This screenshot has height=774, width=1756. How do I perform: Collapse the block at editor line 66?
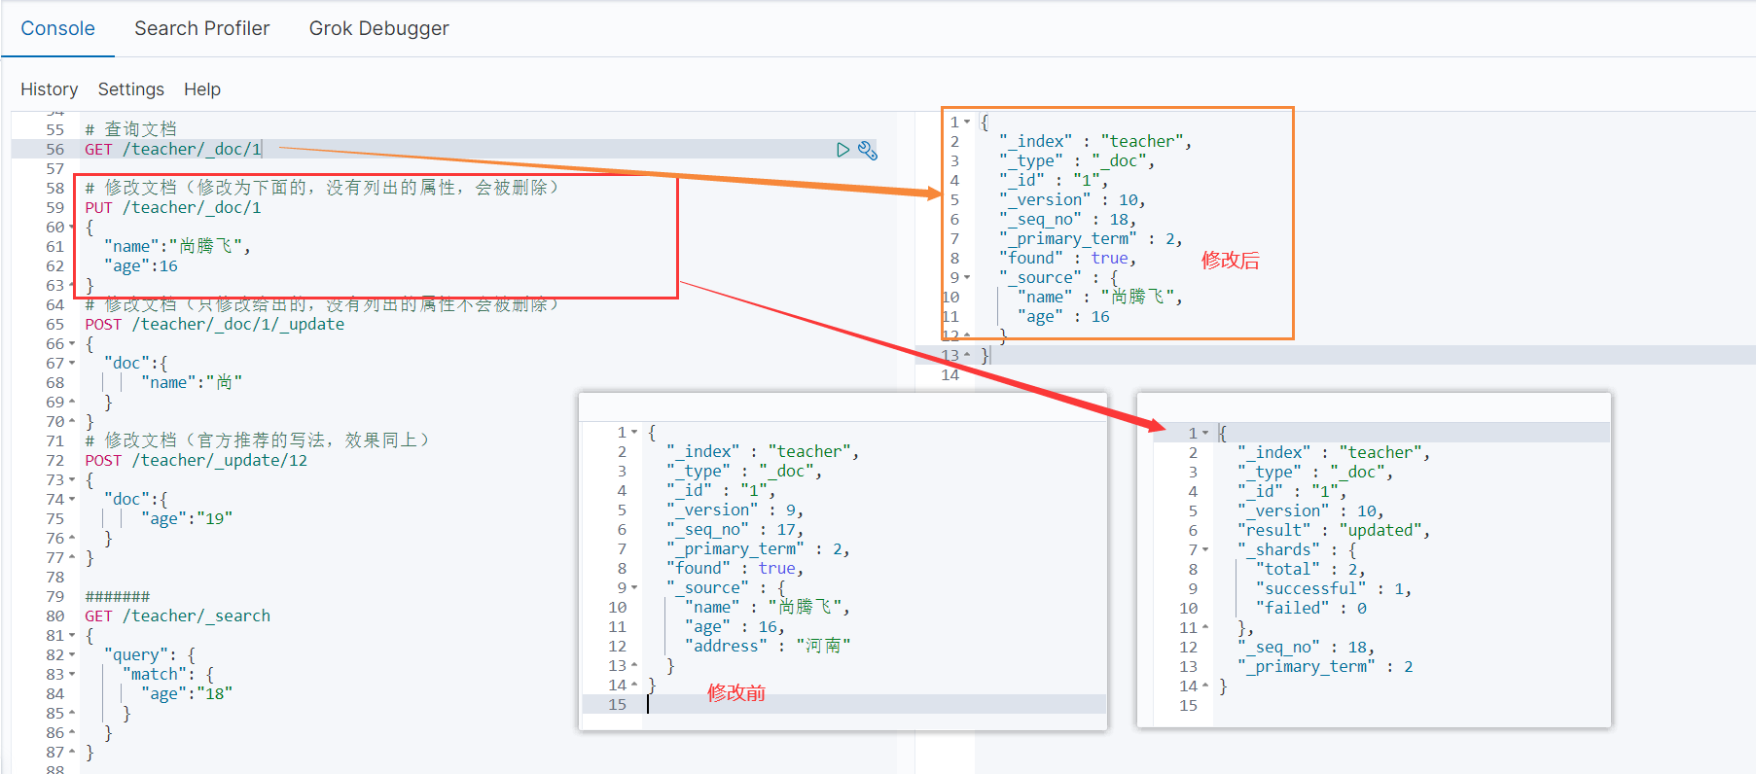coord(72,344)
